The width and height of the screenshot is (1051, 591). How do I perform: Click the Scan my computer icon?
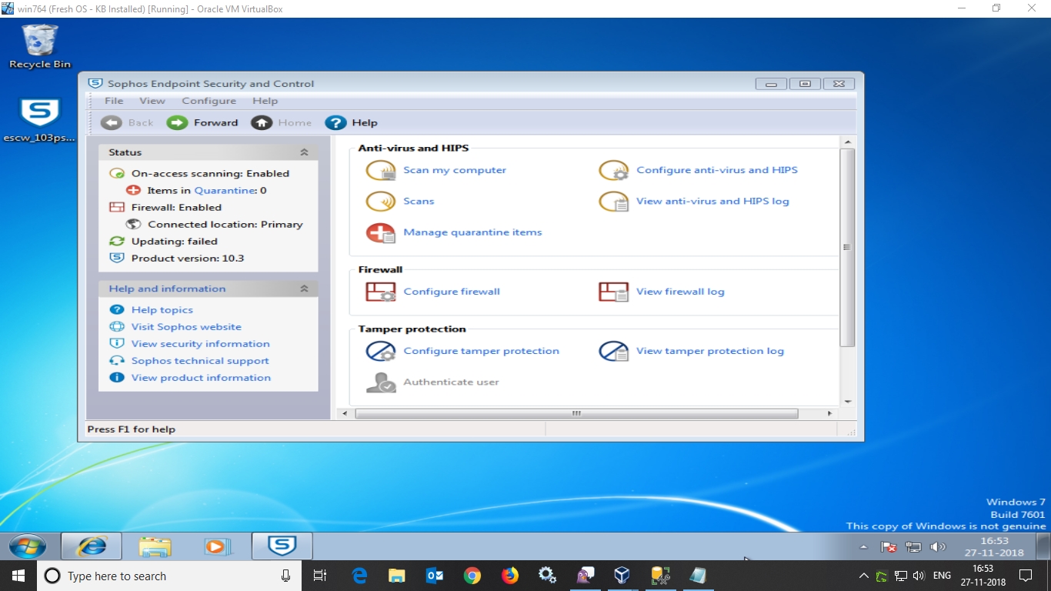[381, 171]
